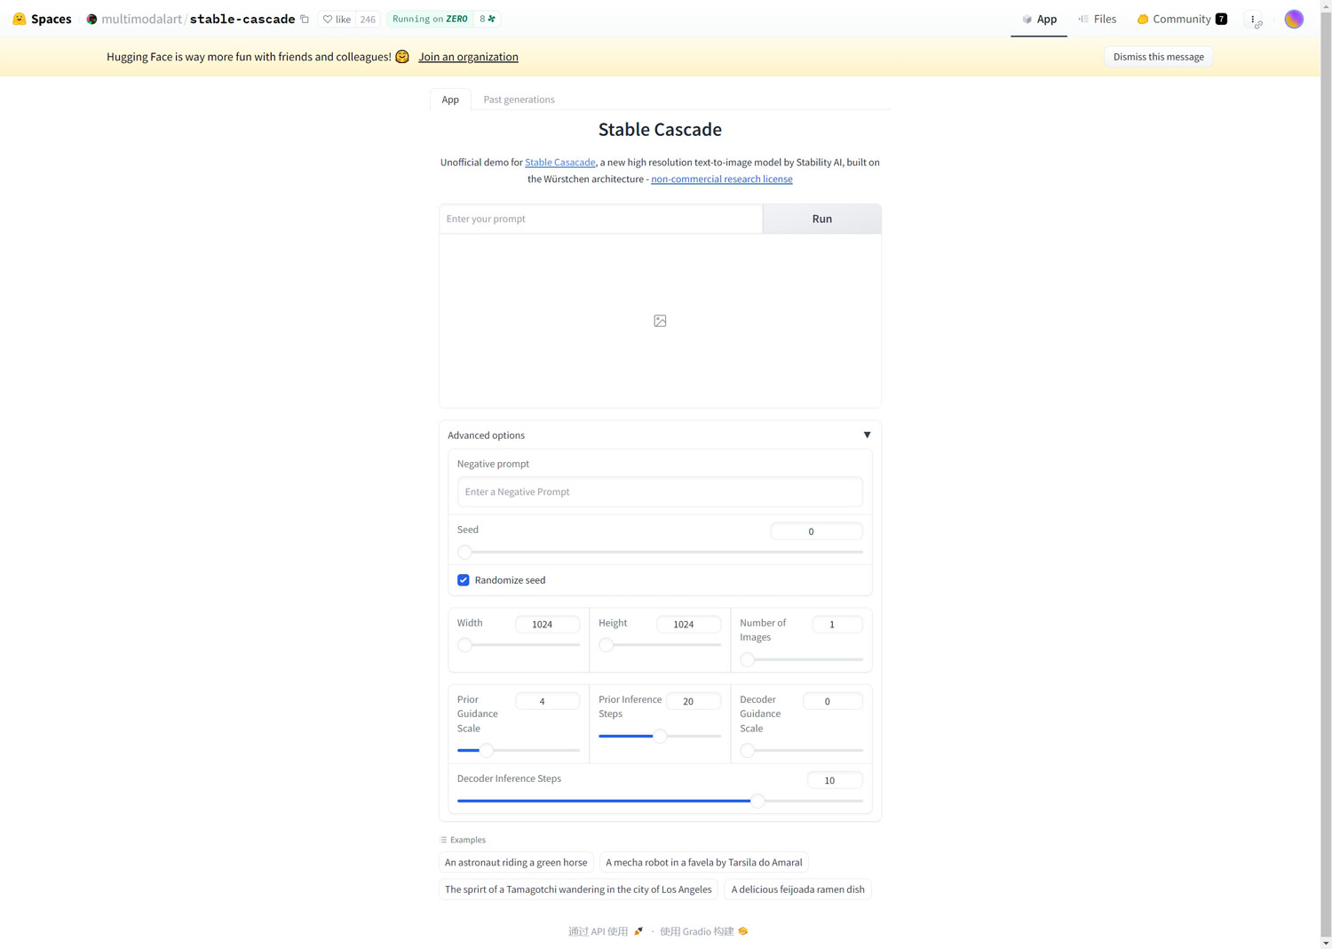The width and height of the screenshot is (1332, 949).
Task: Click the Run button
Action: click(822, 219)
